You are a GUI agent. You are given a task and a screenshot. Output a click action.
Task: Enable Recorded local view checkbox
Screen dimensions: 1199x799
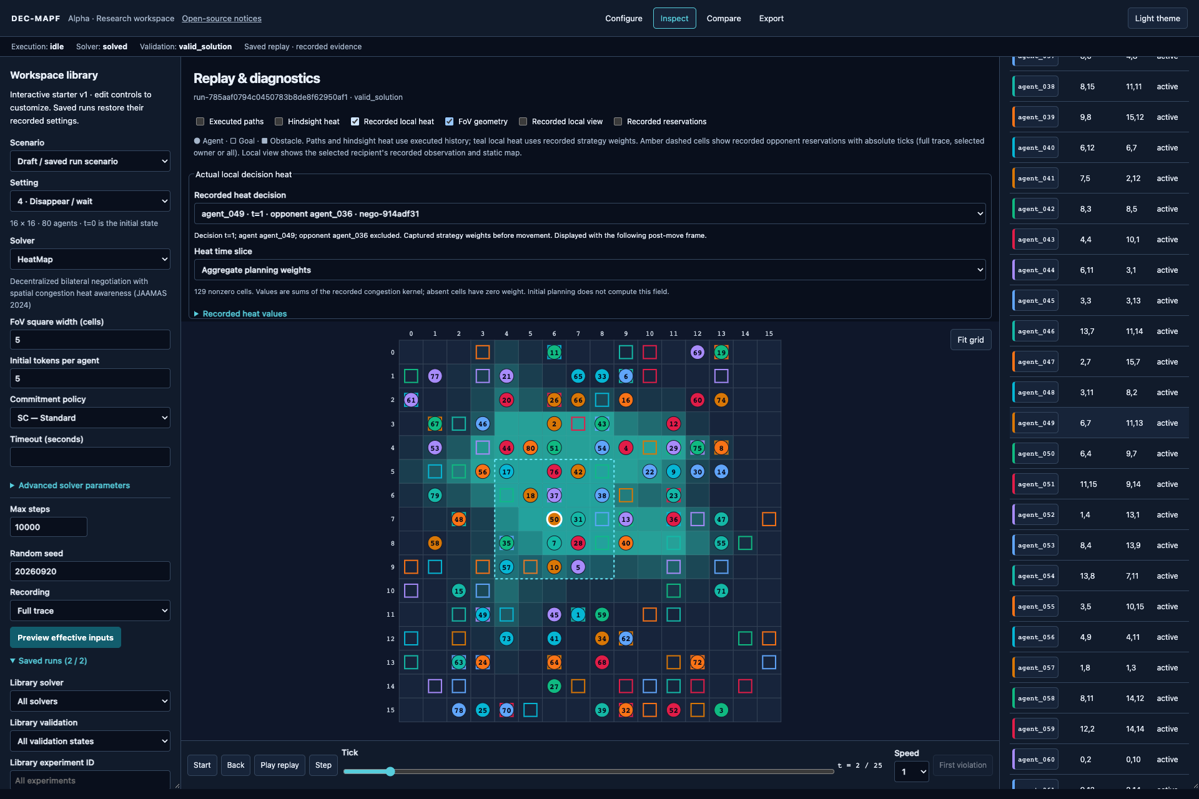[523, 122]
